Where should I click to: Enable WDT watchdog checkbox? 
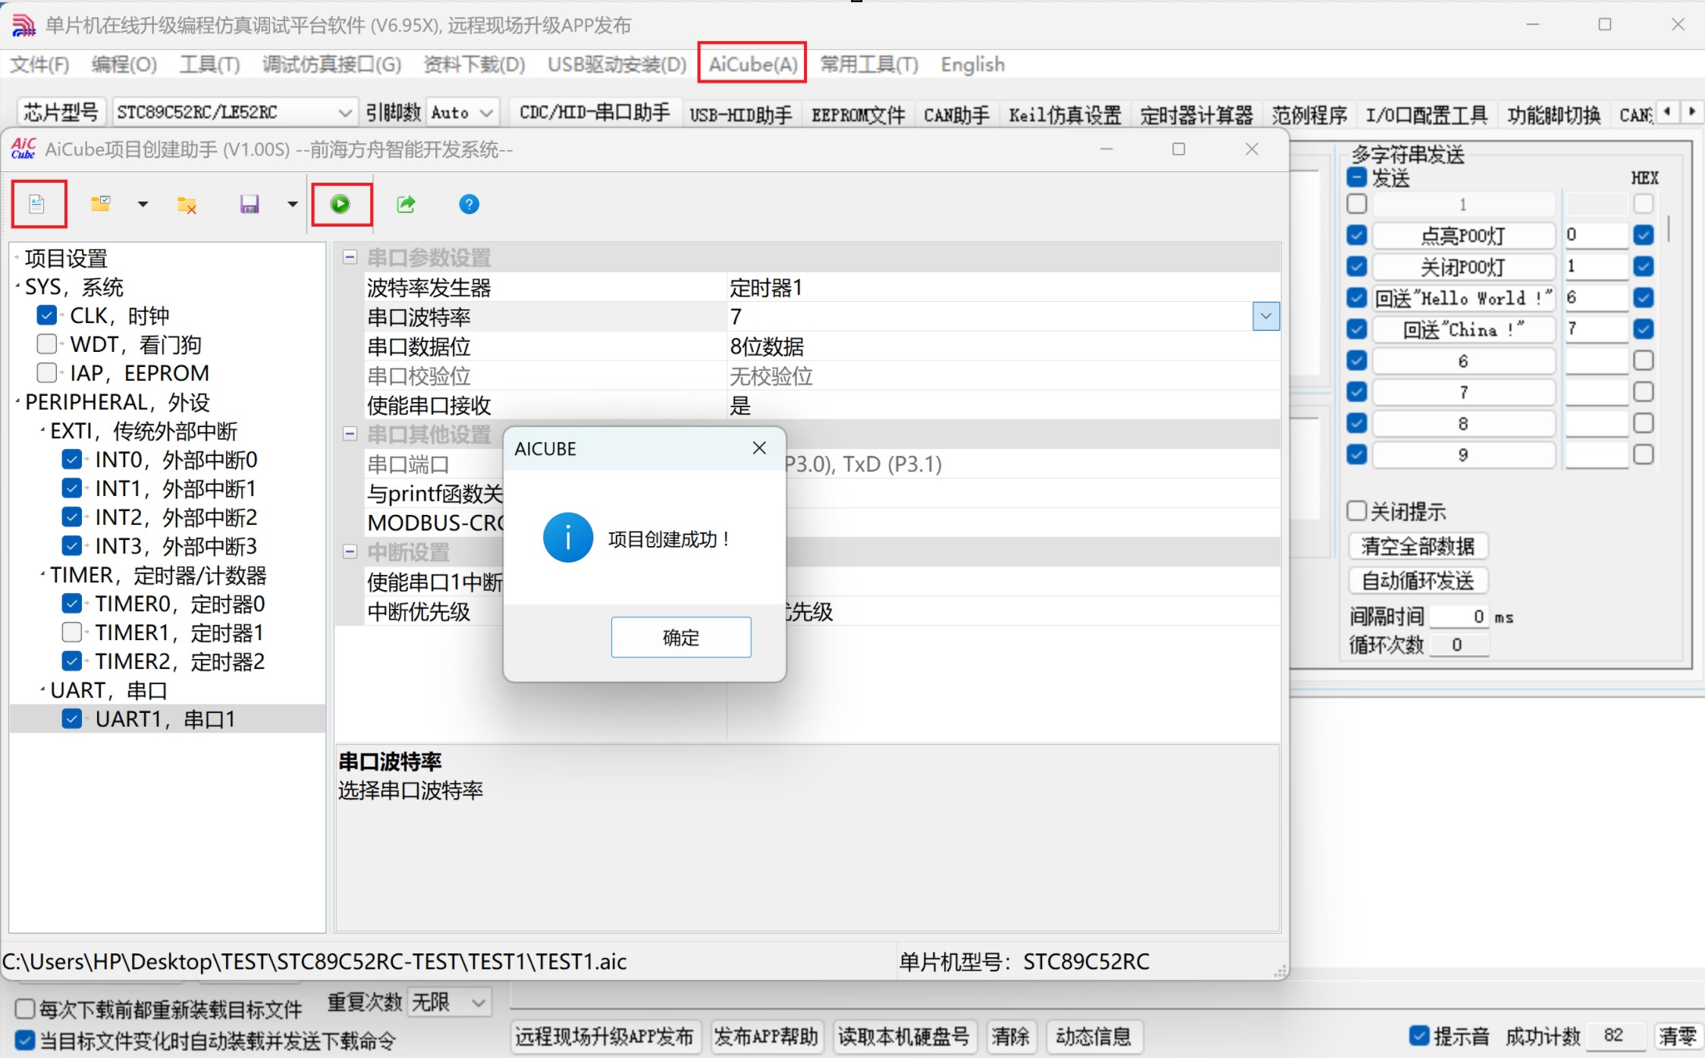[x=47, y=344]
